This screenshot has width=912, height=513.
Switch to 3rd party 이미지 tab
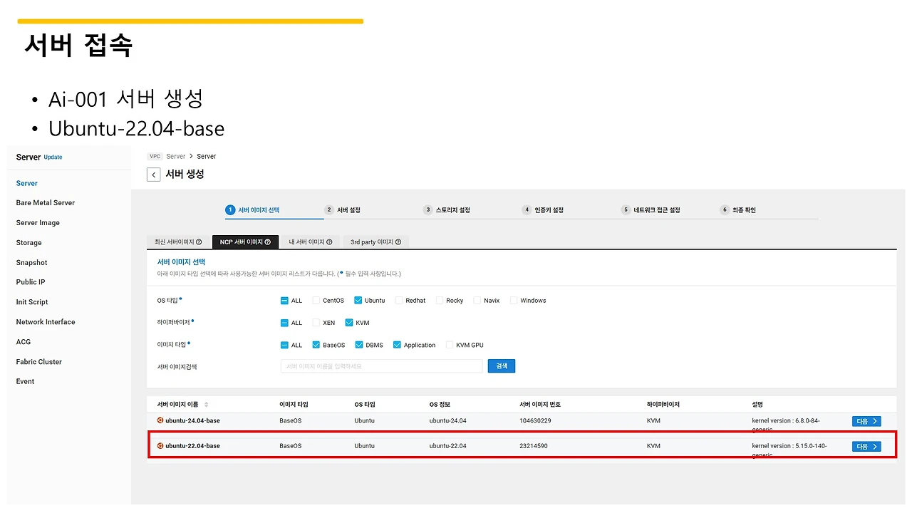[375, 242]
